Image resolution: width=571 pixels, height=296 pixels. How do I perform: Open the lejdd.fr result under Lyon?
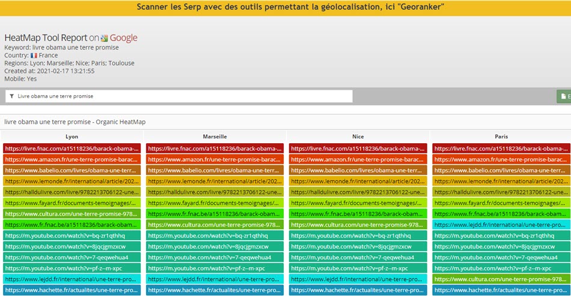click(x=72, y=279)
